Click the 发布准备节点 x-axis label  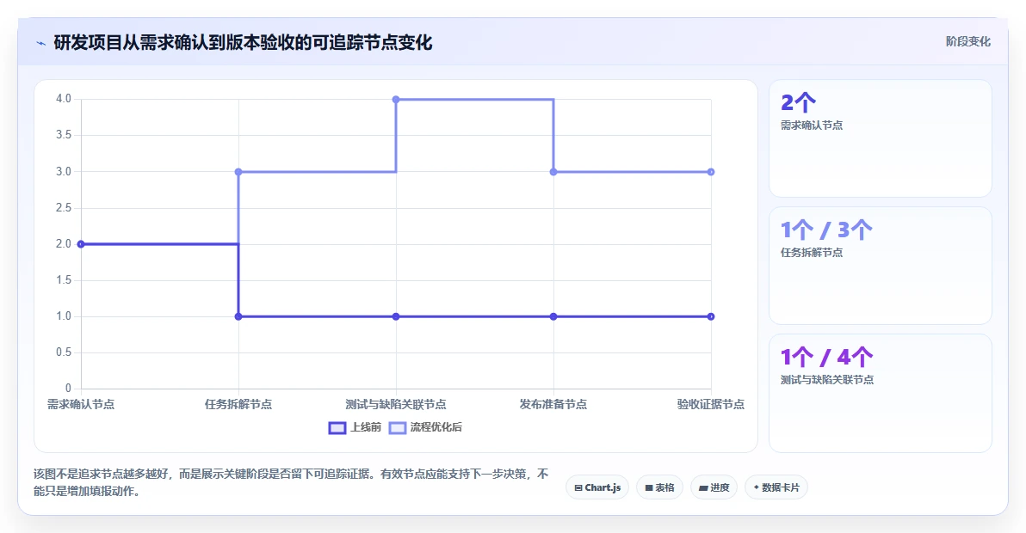pyautogui.click(x=553, y=404)
